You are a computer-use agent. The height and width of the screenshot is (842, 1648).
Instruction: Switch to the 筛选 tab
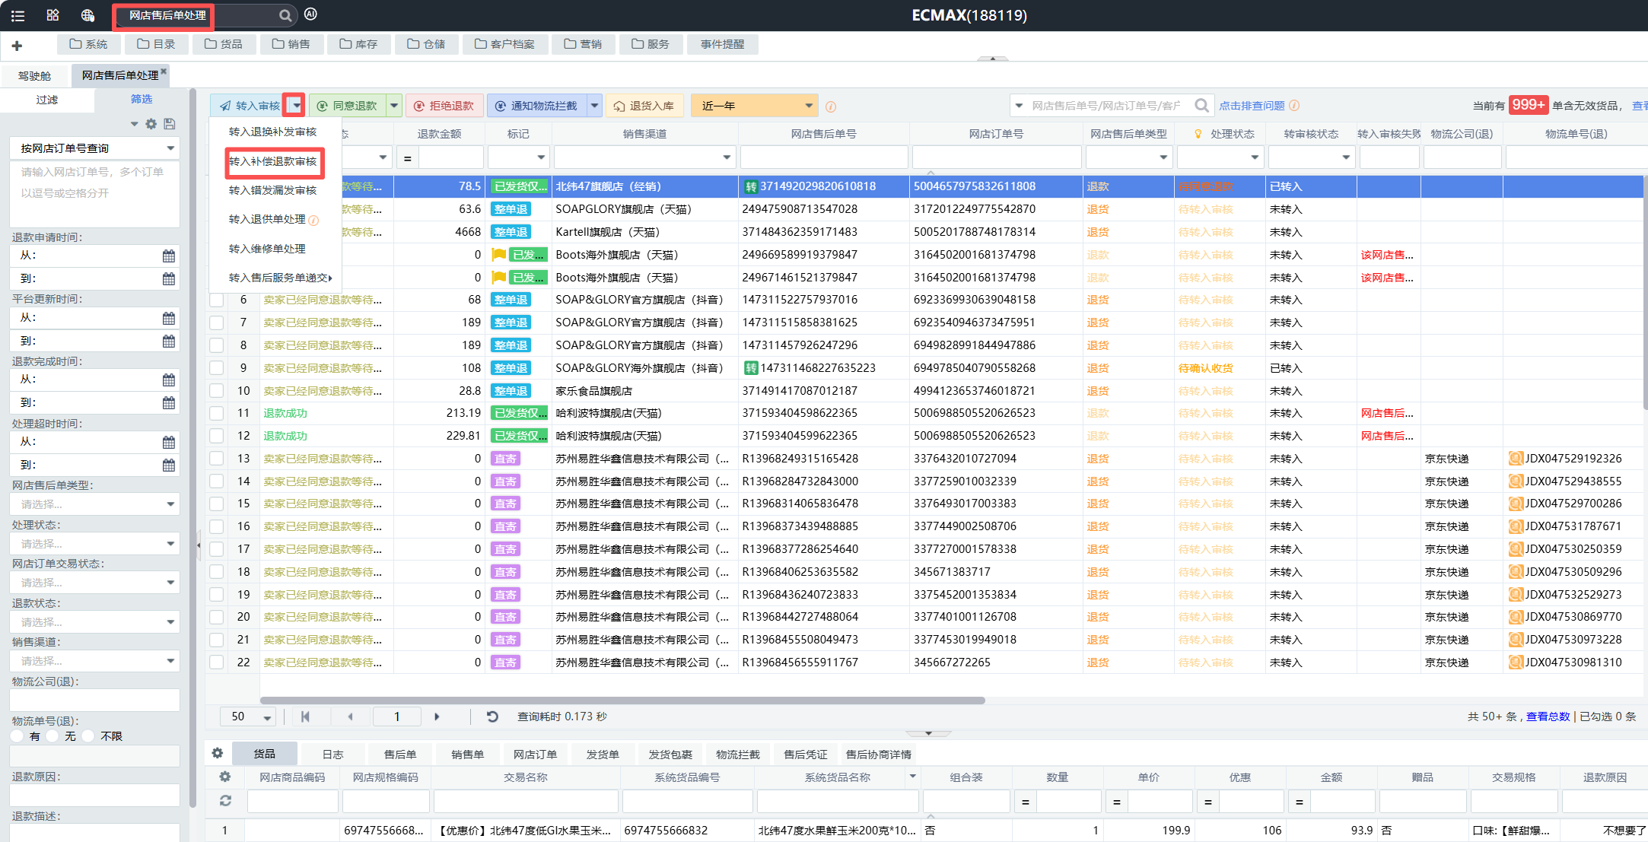coord(142,99)
